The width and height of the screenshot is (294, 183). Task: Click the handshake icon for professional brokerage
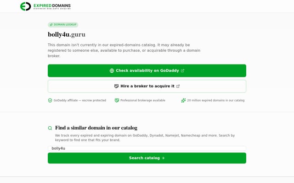(x=117, y=101)
